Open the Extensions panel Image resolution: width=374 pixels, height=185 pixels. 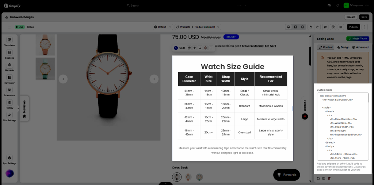tap(9, 92)
